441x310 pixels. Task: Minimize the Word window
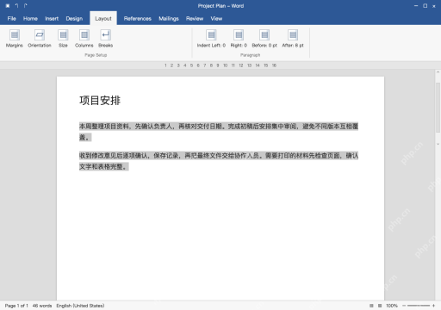point(416,6)
